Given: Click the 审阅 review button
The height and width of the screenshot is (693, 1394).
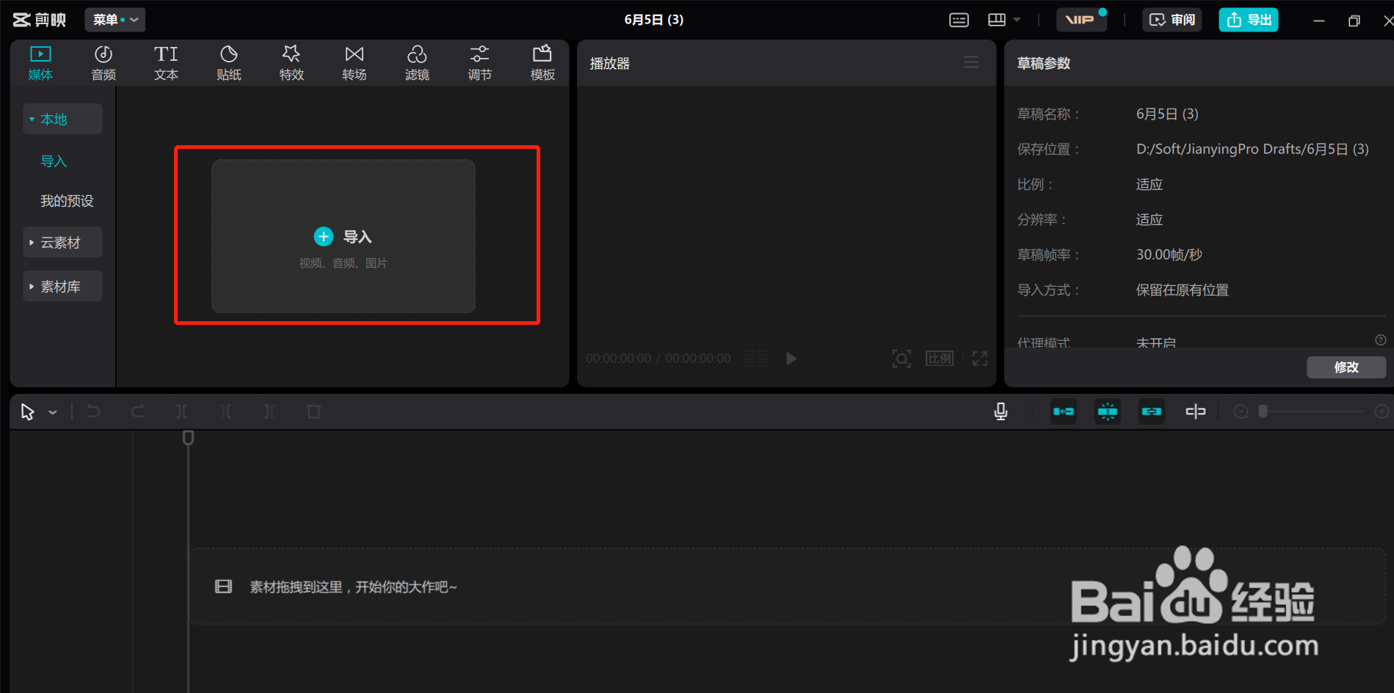Looking at the screenshot, I should [1172, 20].
